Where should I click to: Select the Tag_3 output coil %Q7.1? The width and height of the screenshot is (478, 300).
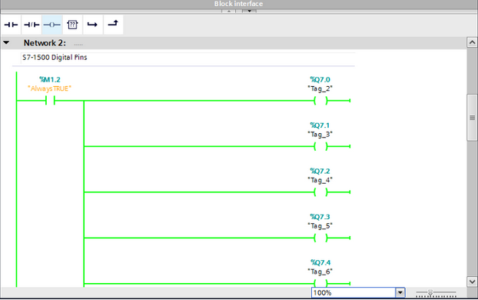point(320,146)
